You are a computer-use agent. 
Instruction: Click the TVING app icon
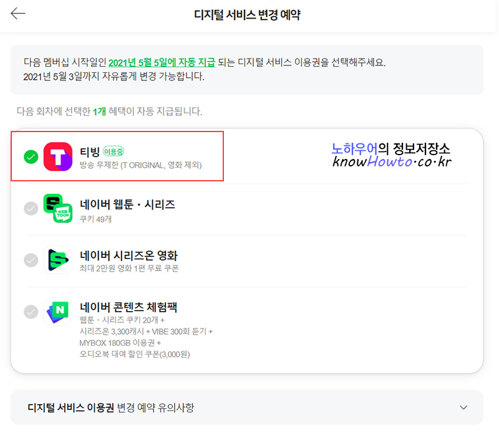point(58,156)
